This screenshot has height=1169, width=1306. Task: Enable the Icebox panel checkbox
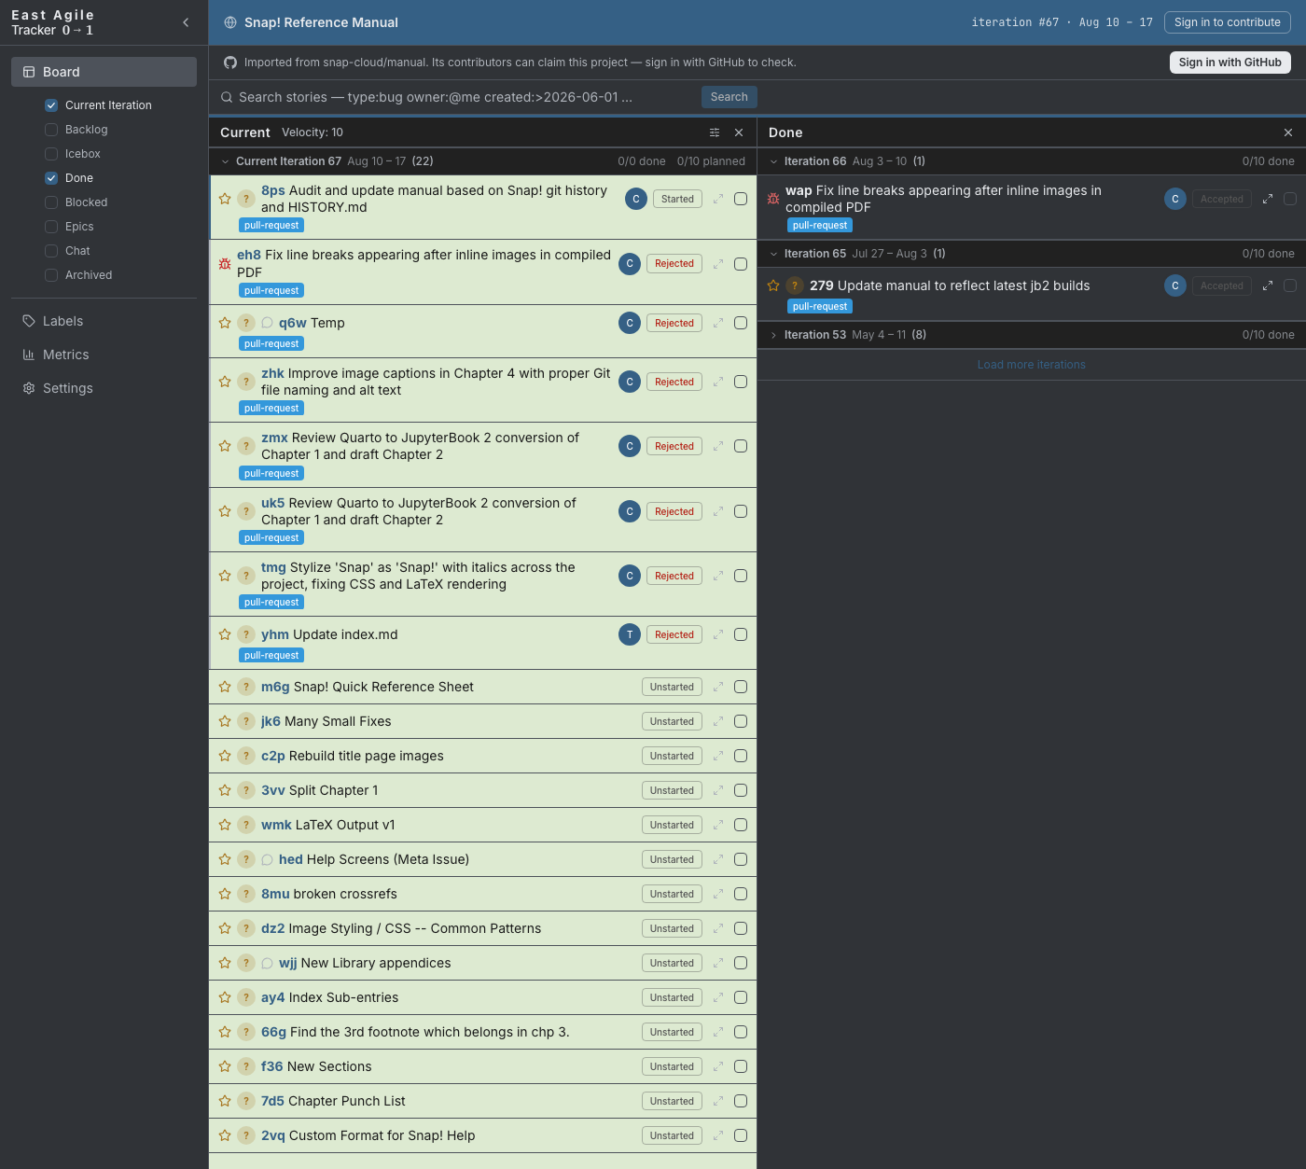(x=51, y=154)
